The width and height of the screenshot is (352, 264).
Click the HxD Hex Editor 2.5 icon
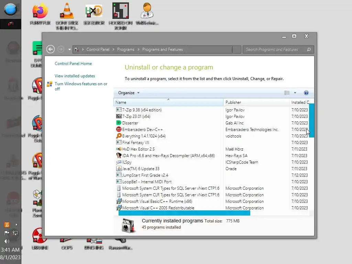tap(119, 149)
